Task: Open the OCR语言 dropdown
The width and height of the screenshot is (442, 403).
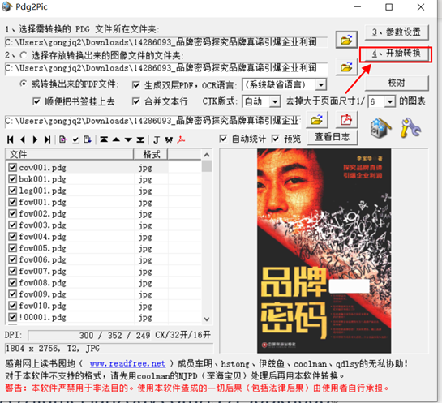Action: [321, 84]
